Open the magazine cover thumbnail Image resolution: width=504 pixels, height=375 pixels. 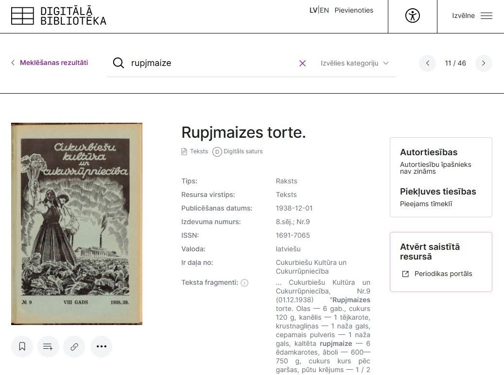tap(77, 224)
